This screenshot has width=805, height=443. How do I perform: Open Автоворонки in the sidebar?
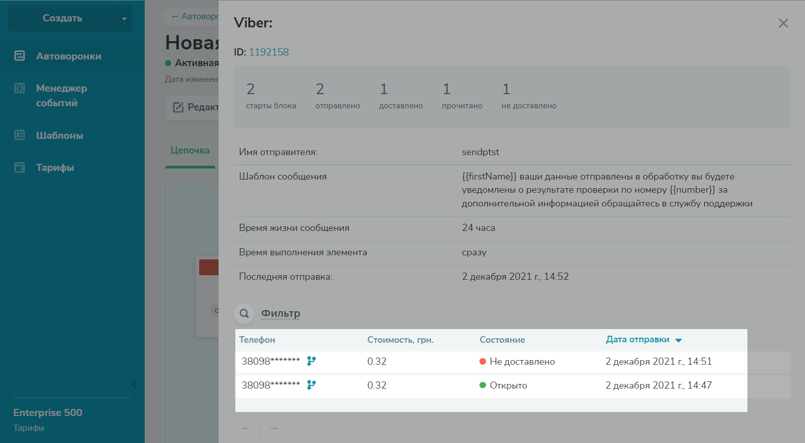tap(68, 56)
